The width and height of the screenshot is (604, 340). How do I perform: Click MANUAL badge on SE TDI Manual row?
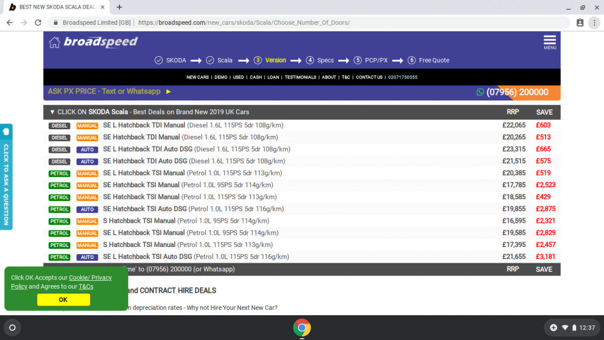pos(87,138)
